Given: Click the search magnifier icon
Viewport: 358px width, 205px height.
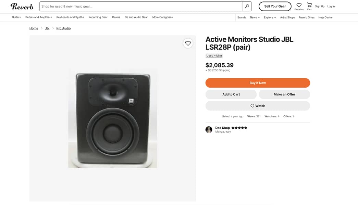Looking at the screenshot, I should pyautogui.click(x=247, y=6).
